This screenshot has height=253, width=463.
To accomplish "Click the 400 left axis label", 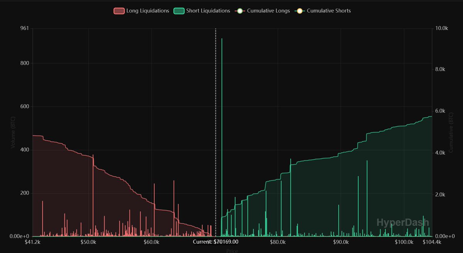I will pos(24,150).
